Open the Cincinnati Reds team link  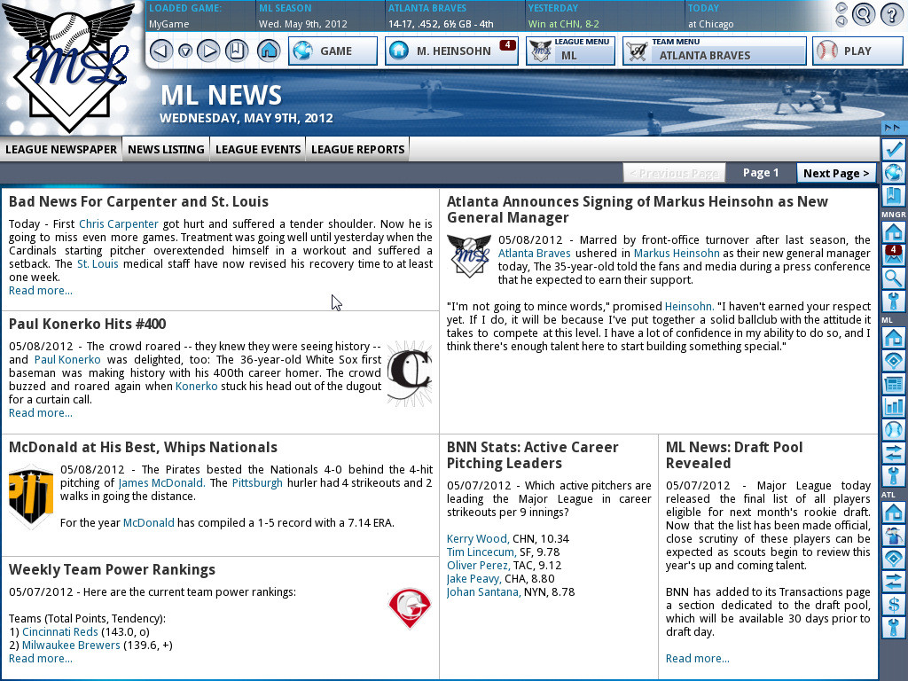coord(60,631)
